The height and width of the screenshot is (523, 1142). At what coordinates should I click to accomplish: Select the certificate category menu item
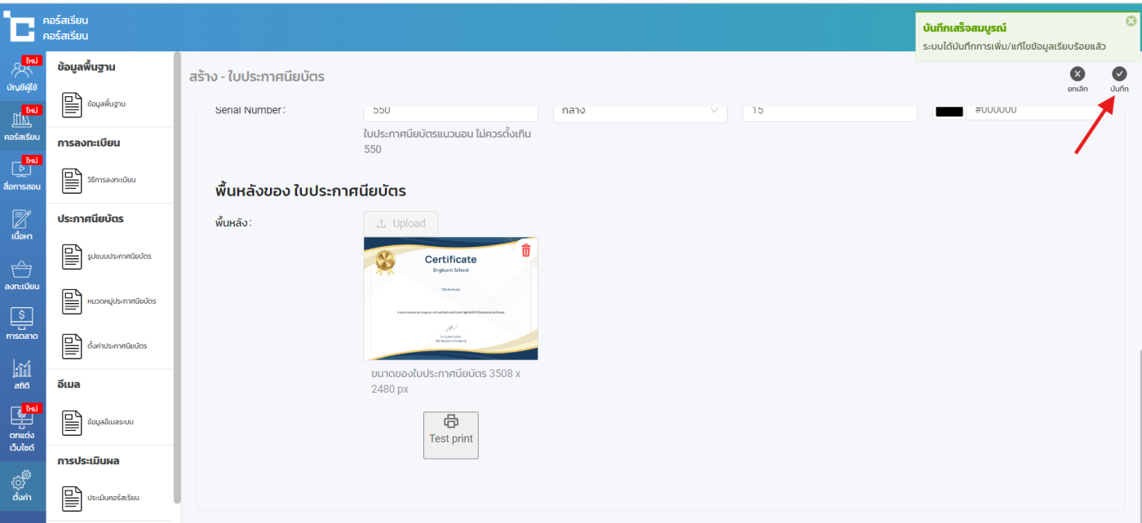click(x=110, y=301)
